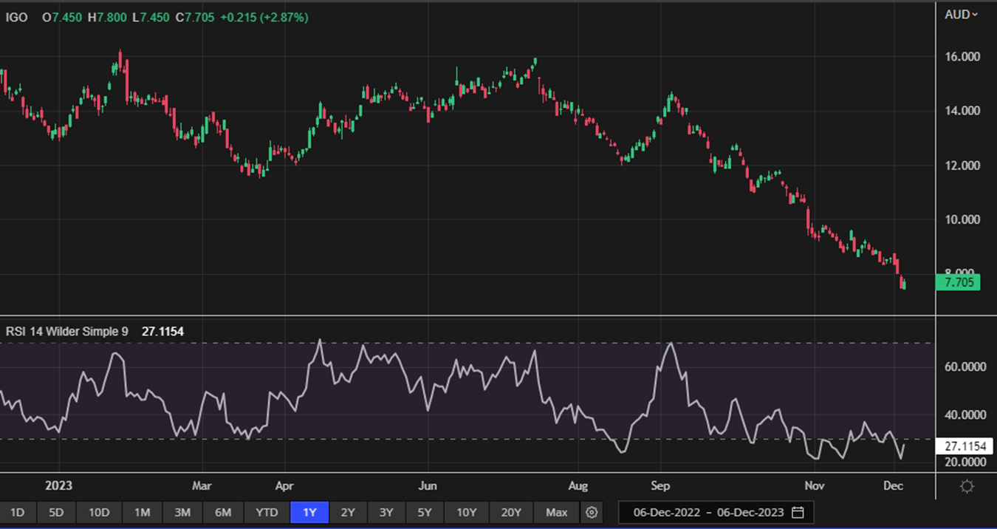Choose the 10D range button

pyautogui.click(x=99, y=512)
